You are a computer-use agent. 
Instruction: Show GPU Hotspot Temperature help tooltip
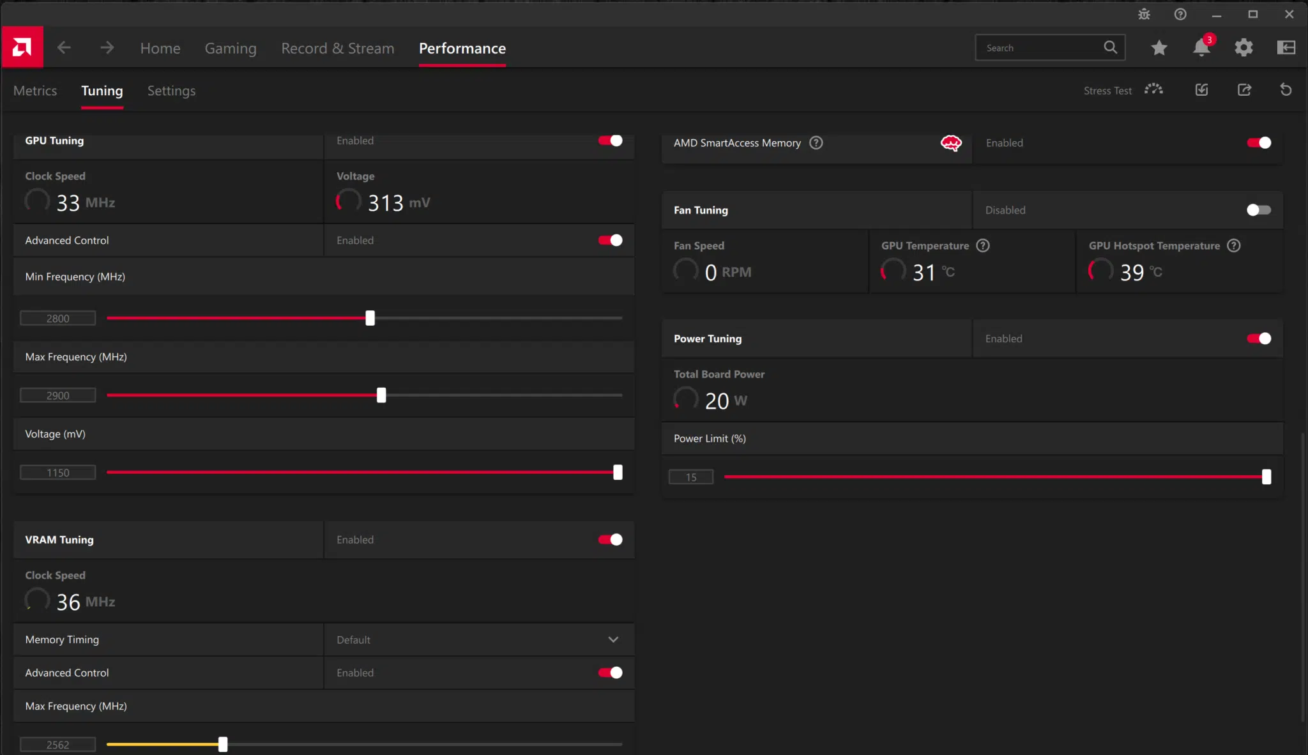[1234, 245]
